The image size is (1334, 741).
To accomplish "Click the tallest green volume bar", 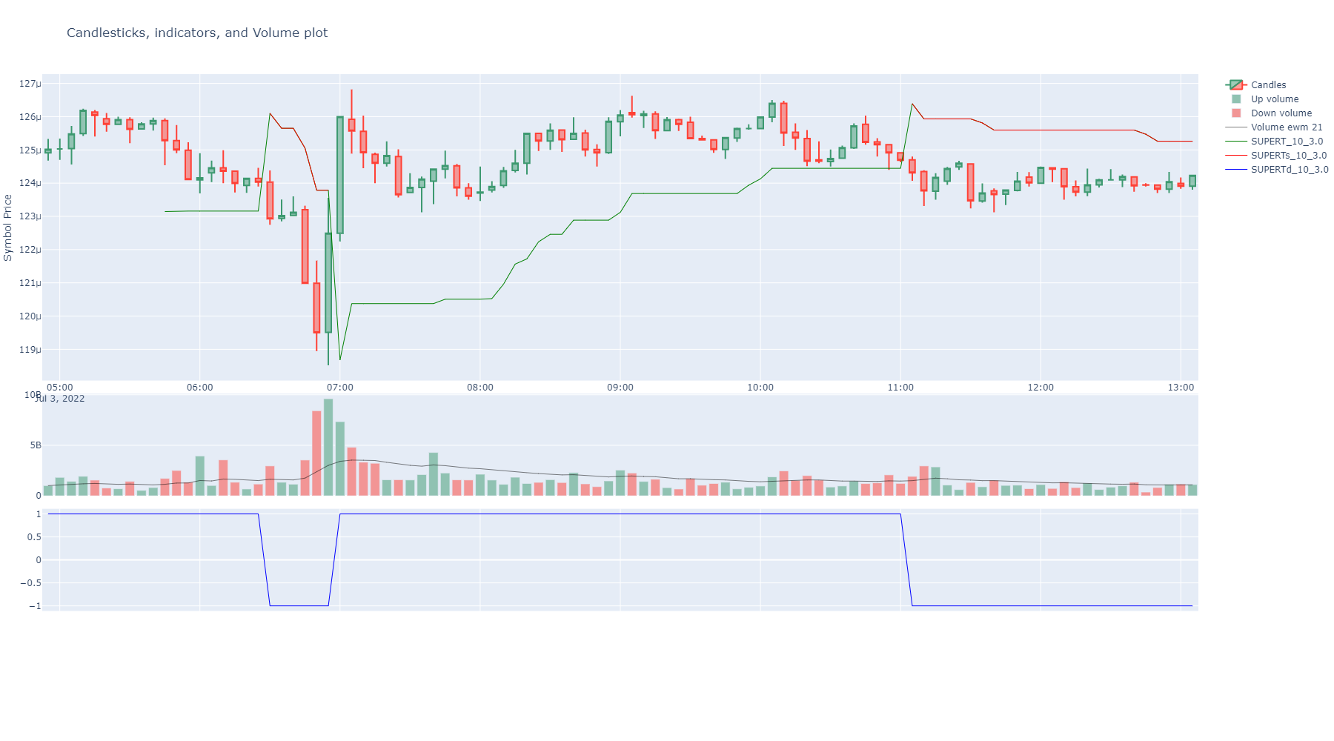I will click(x=328, y=447).
